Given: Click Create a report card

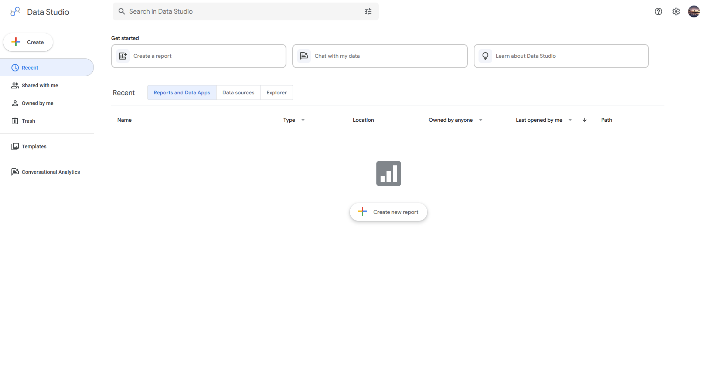Looking at the screenshot, I should coord(199,56).
